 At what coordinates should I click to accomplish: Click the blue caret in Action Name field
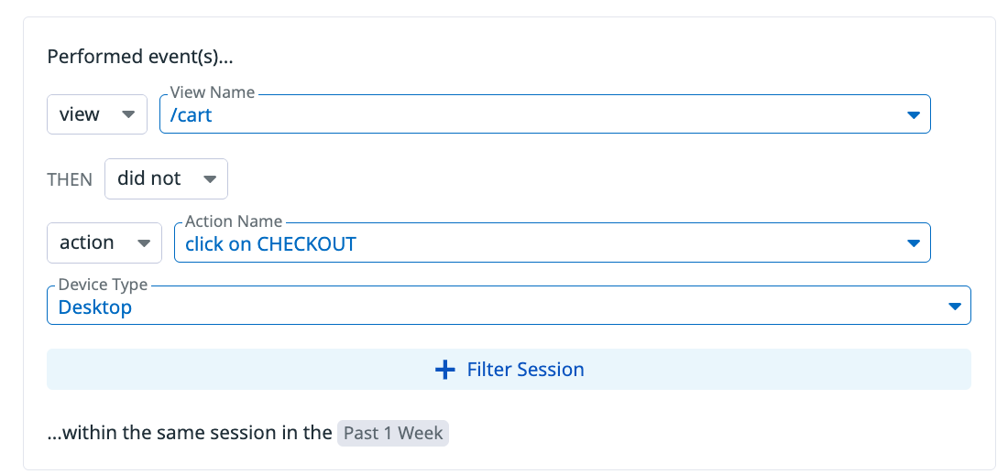click(x=913, y=243)
